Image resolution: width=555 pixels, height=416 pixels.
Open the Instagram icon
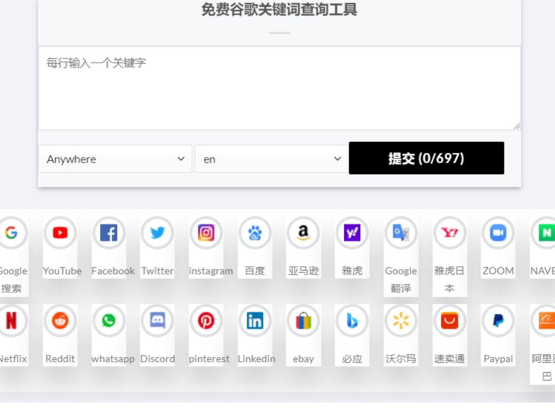coord(206,233)
